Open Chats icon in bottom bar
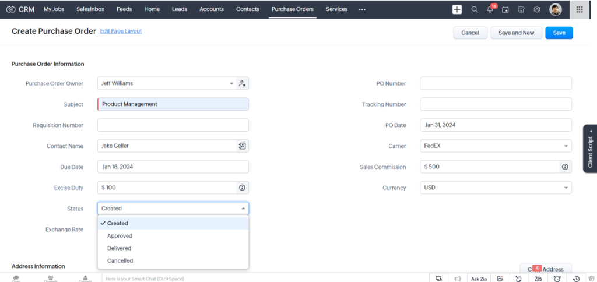 pos(16,278)
